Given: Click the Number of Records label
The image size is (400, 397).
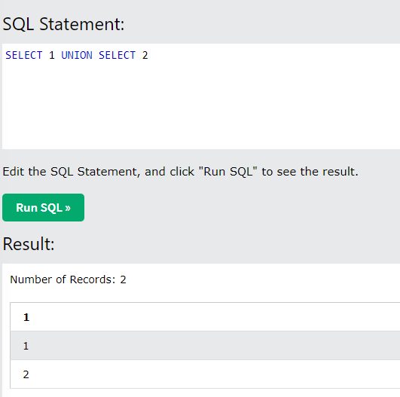Looking at the screenshot, I should (x=63, y=279).
